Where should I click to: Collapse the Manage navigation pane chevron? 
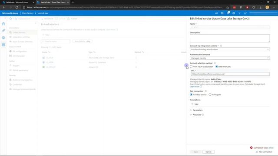pyautogui.click(x=36, y=23)
